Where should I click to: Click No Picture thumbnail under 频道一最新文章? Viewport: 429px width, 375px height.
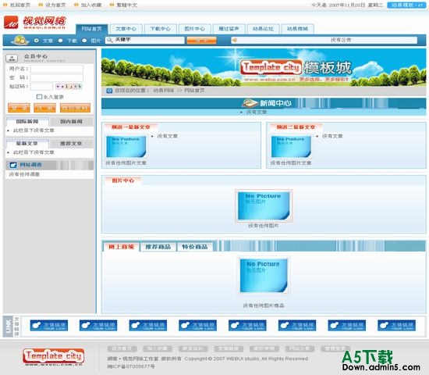(126, 147)
